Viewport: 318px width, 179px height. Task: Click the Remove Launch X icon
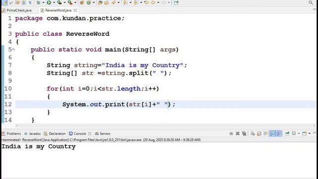coord(238,133)
